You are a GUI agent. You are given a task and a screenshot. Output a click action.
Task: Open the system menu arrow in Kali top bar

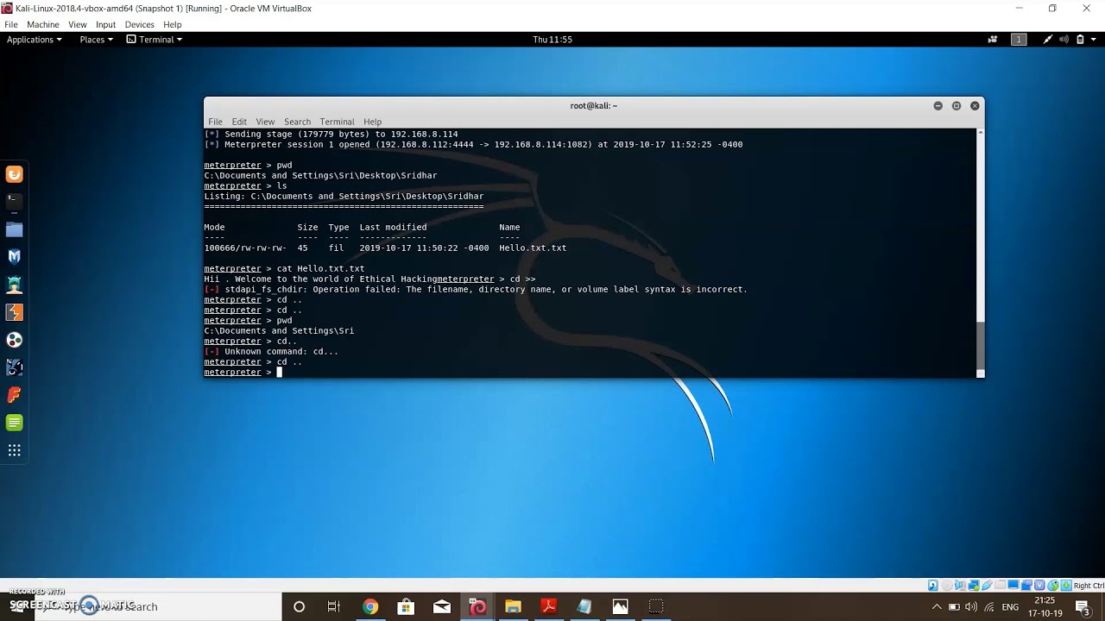coord(1093,40)
